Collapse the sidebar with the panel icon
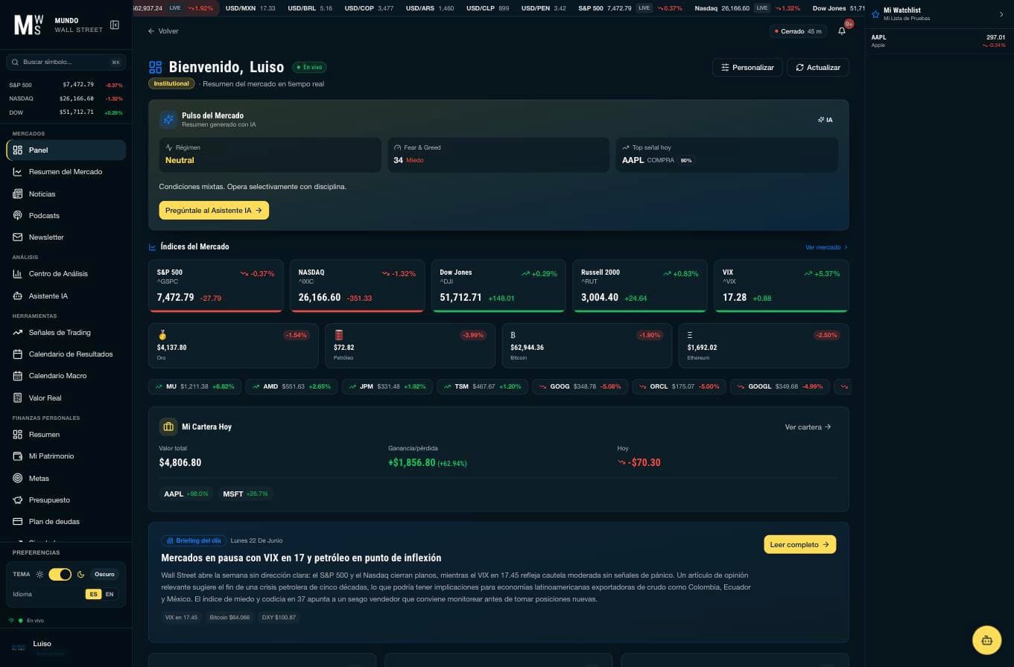The width and height of the screenshot is (1014, 667). [115, 25]
